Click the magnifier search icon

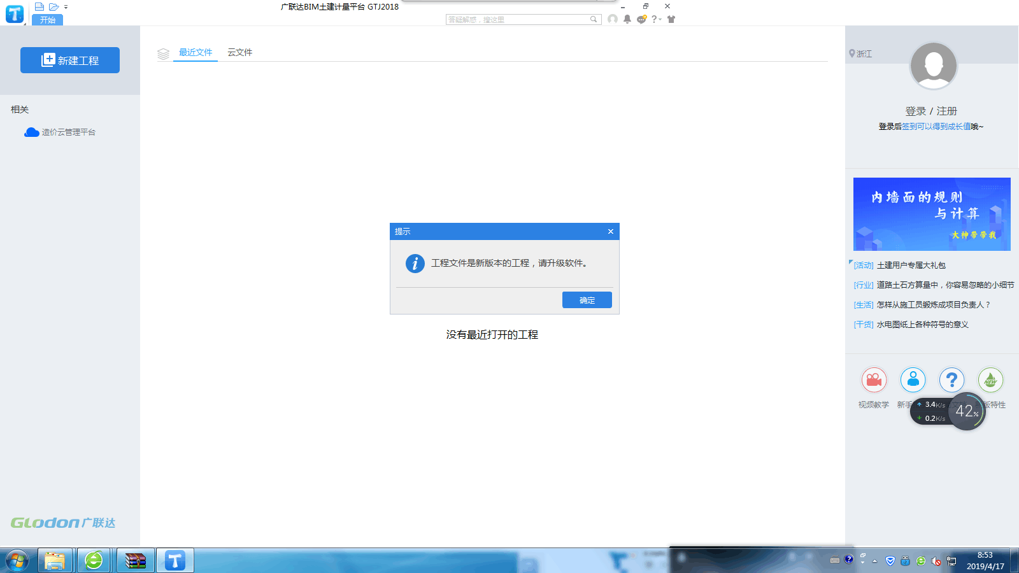coord(594,20)
